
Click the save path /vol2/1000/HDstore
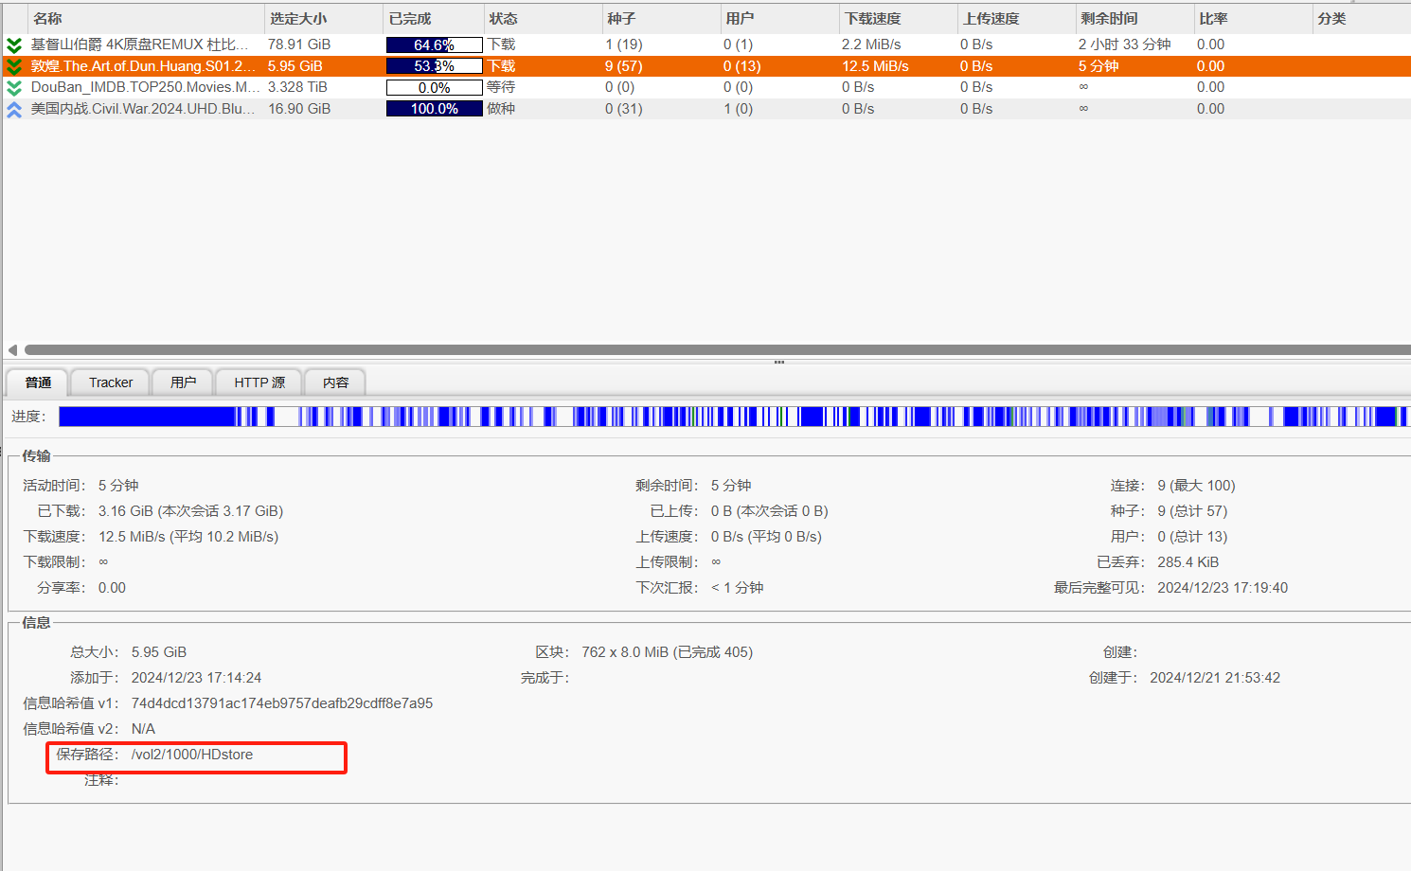pos(192,755)
